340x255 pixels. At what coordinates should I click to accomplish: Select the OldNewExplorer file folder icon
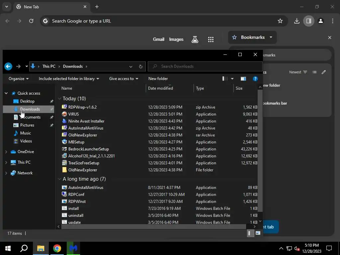click(x=64, y=170)
